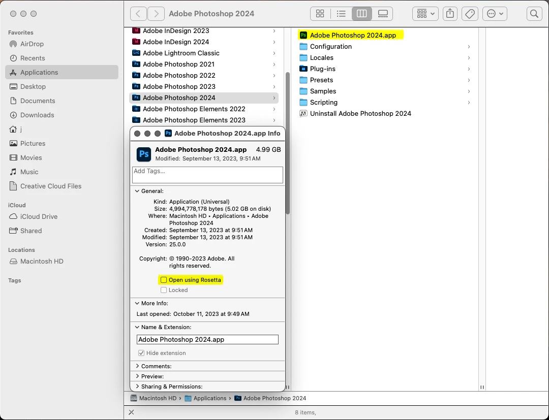The height and width of the screenshot is (420, 549).
Task: Collapse the More Info section
Action: [137, 303]
